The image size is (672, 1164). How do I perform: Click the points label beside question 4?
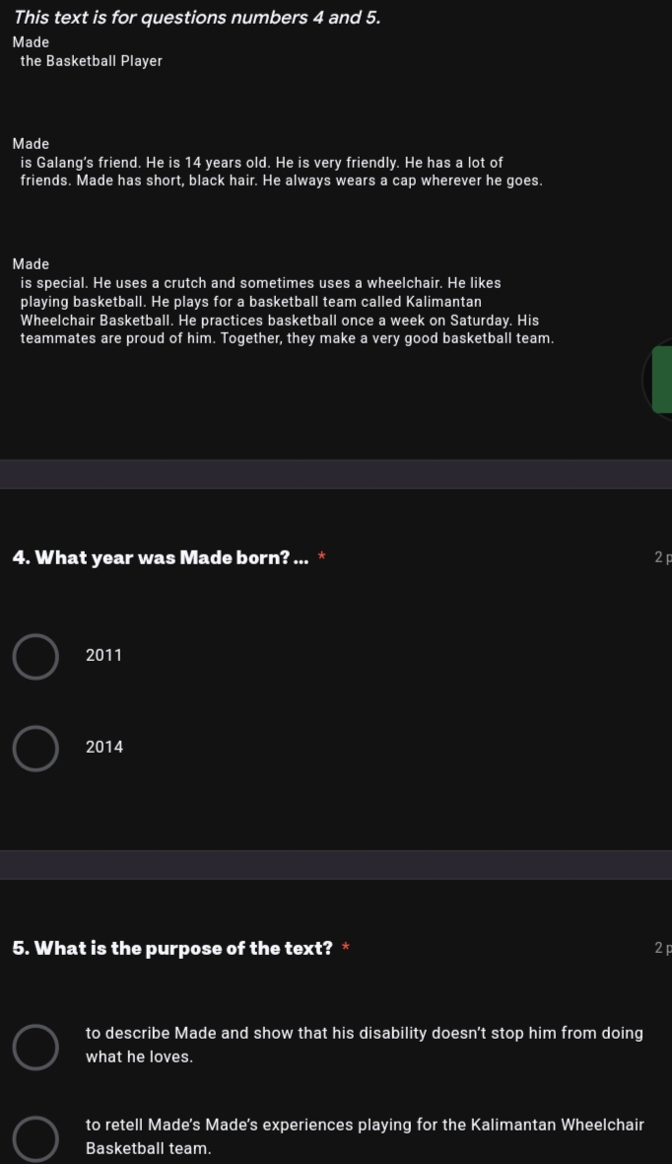point(663,557)
